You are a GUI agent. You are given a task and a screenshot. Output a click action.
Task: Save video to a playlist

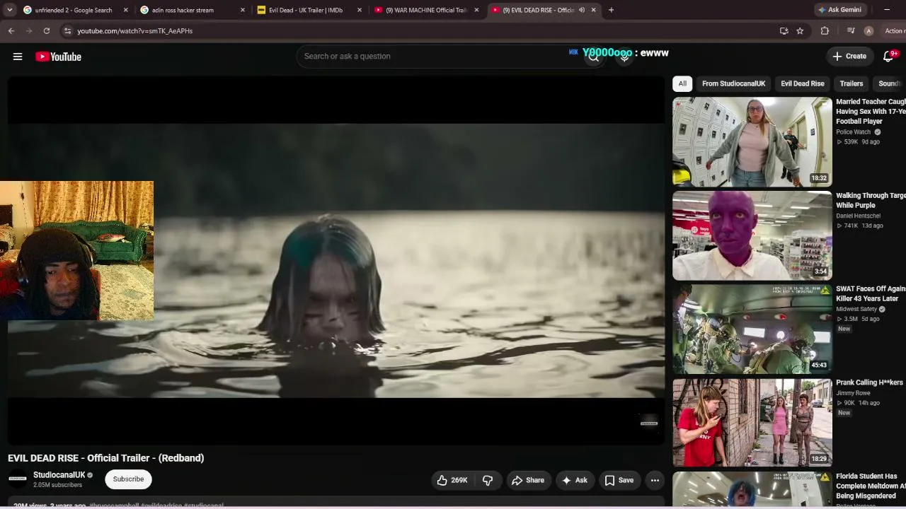coord(619,480)
